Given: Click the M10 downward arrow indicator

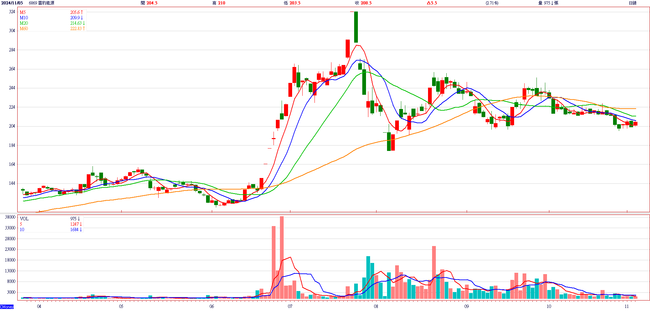Looking at the screenshot, I should coord(82,18).
